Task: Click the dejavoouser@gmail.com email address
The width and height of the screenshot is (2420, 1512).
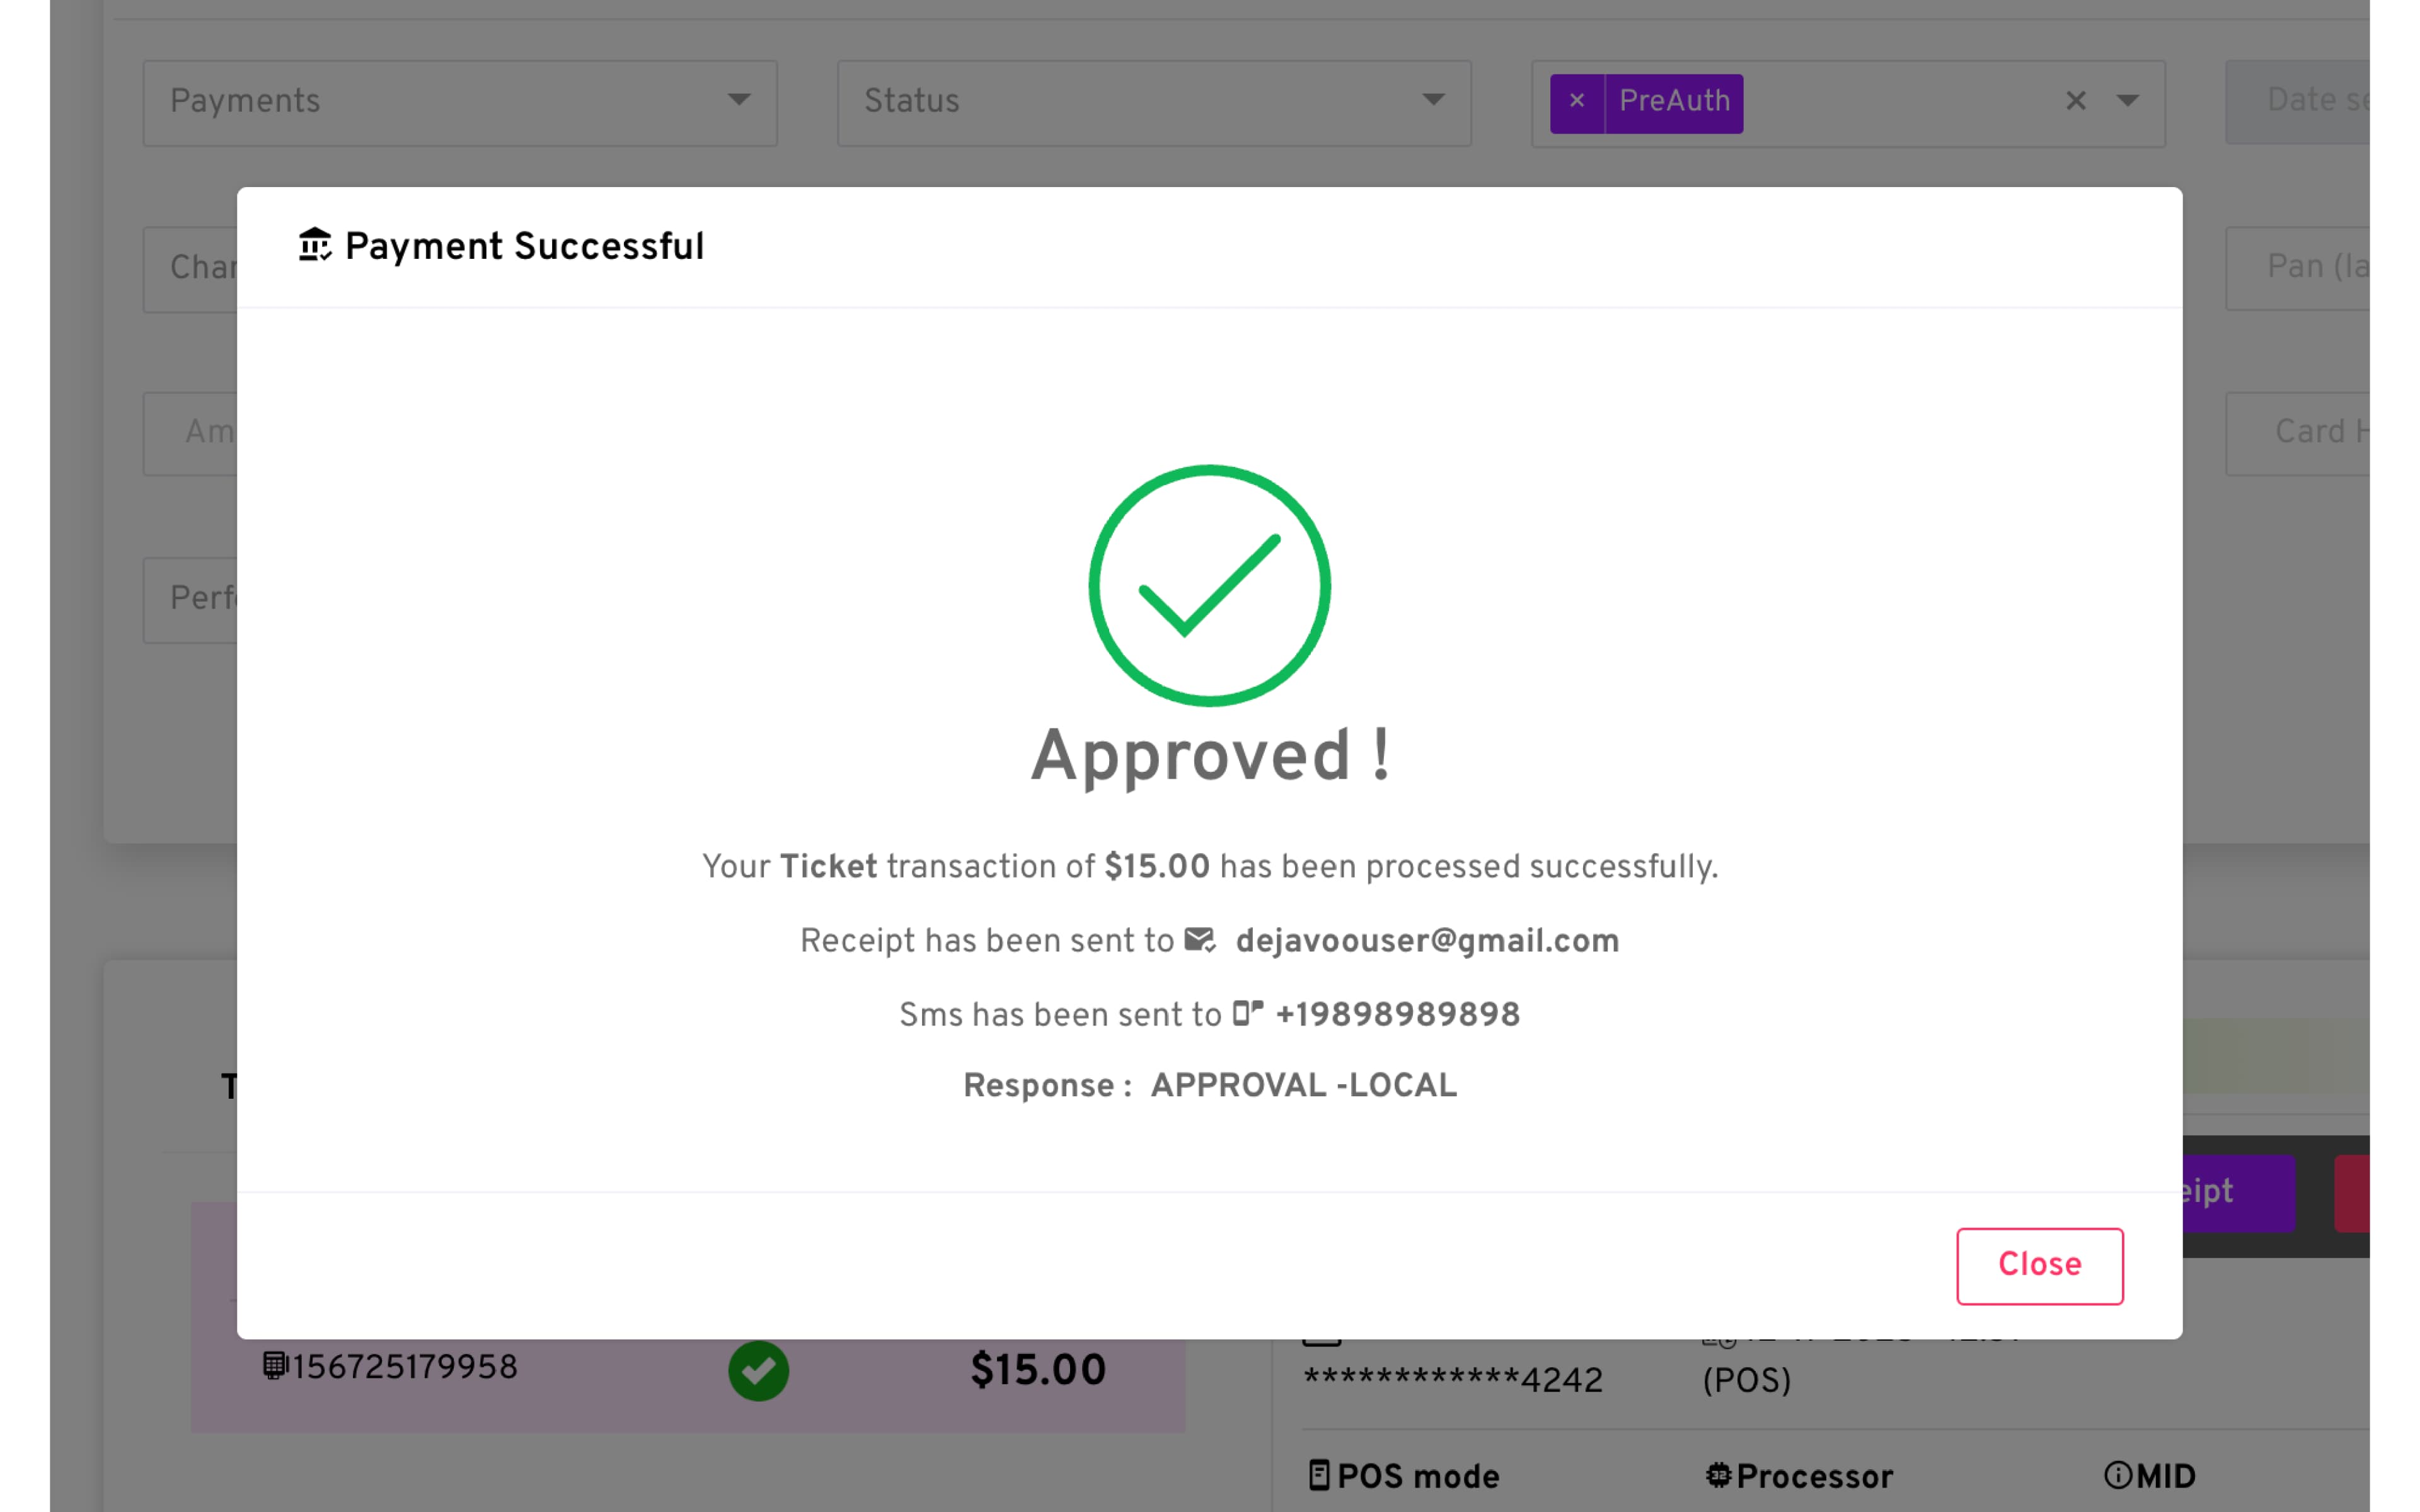Action: tap(1427, 941)
